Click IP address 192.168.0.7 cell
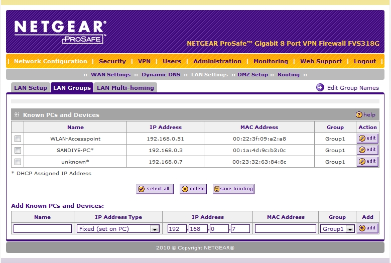 coord(166,162)
